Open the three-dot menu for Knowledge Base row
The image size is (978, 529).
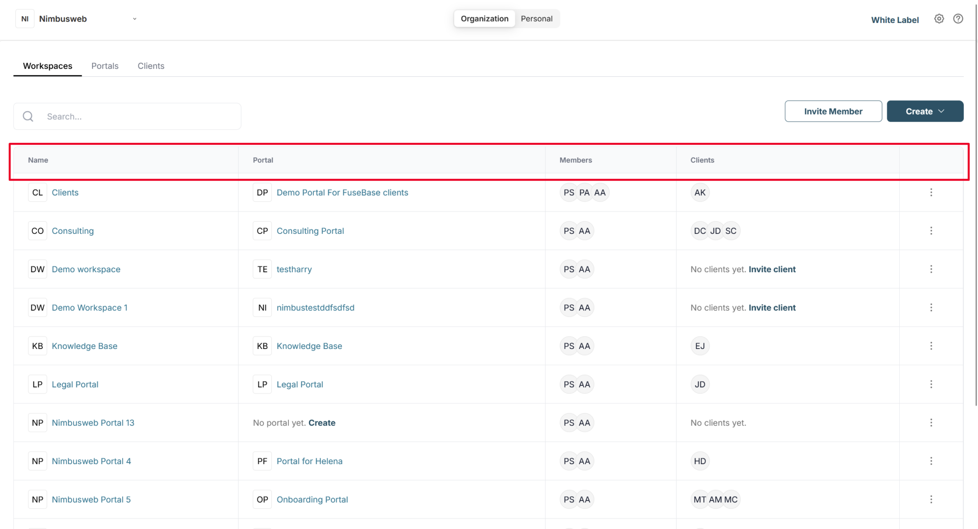point(931,346)
